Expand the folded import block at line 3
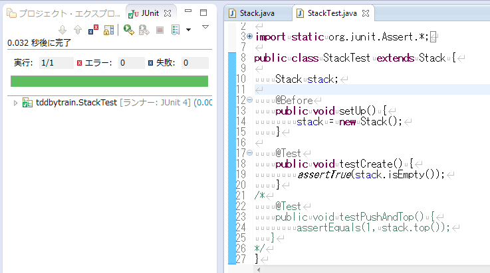Viewport: 490px width, 273px height. pos(249,36)
